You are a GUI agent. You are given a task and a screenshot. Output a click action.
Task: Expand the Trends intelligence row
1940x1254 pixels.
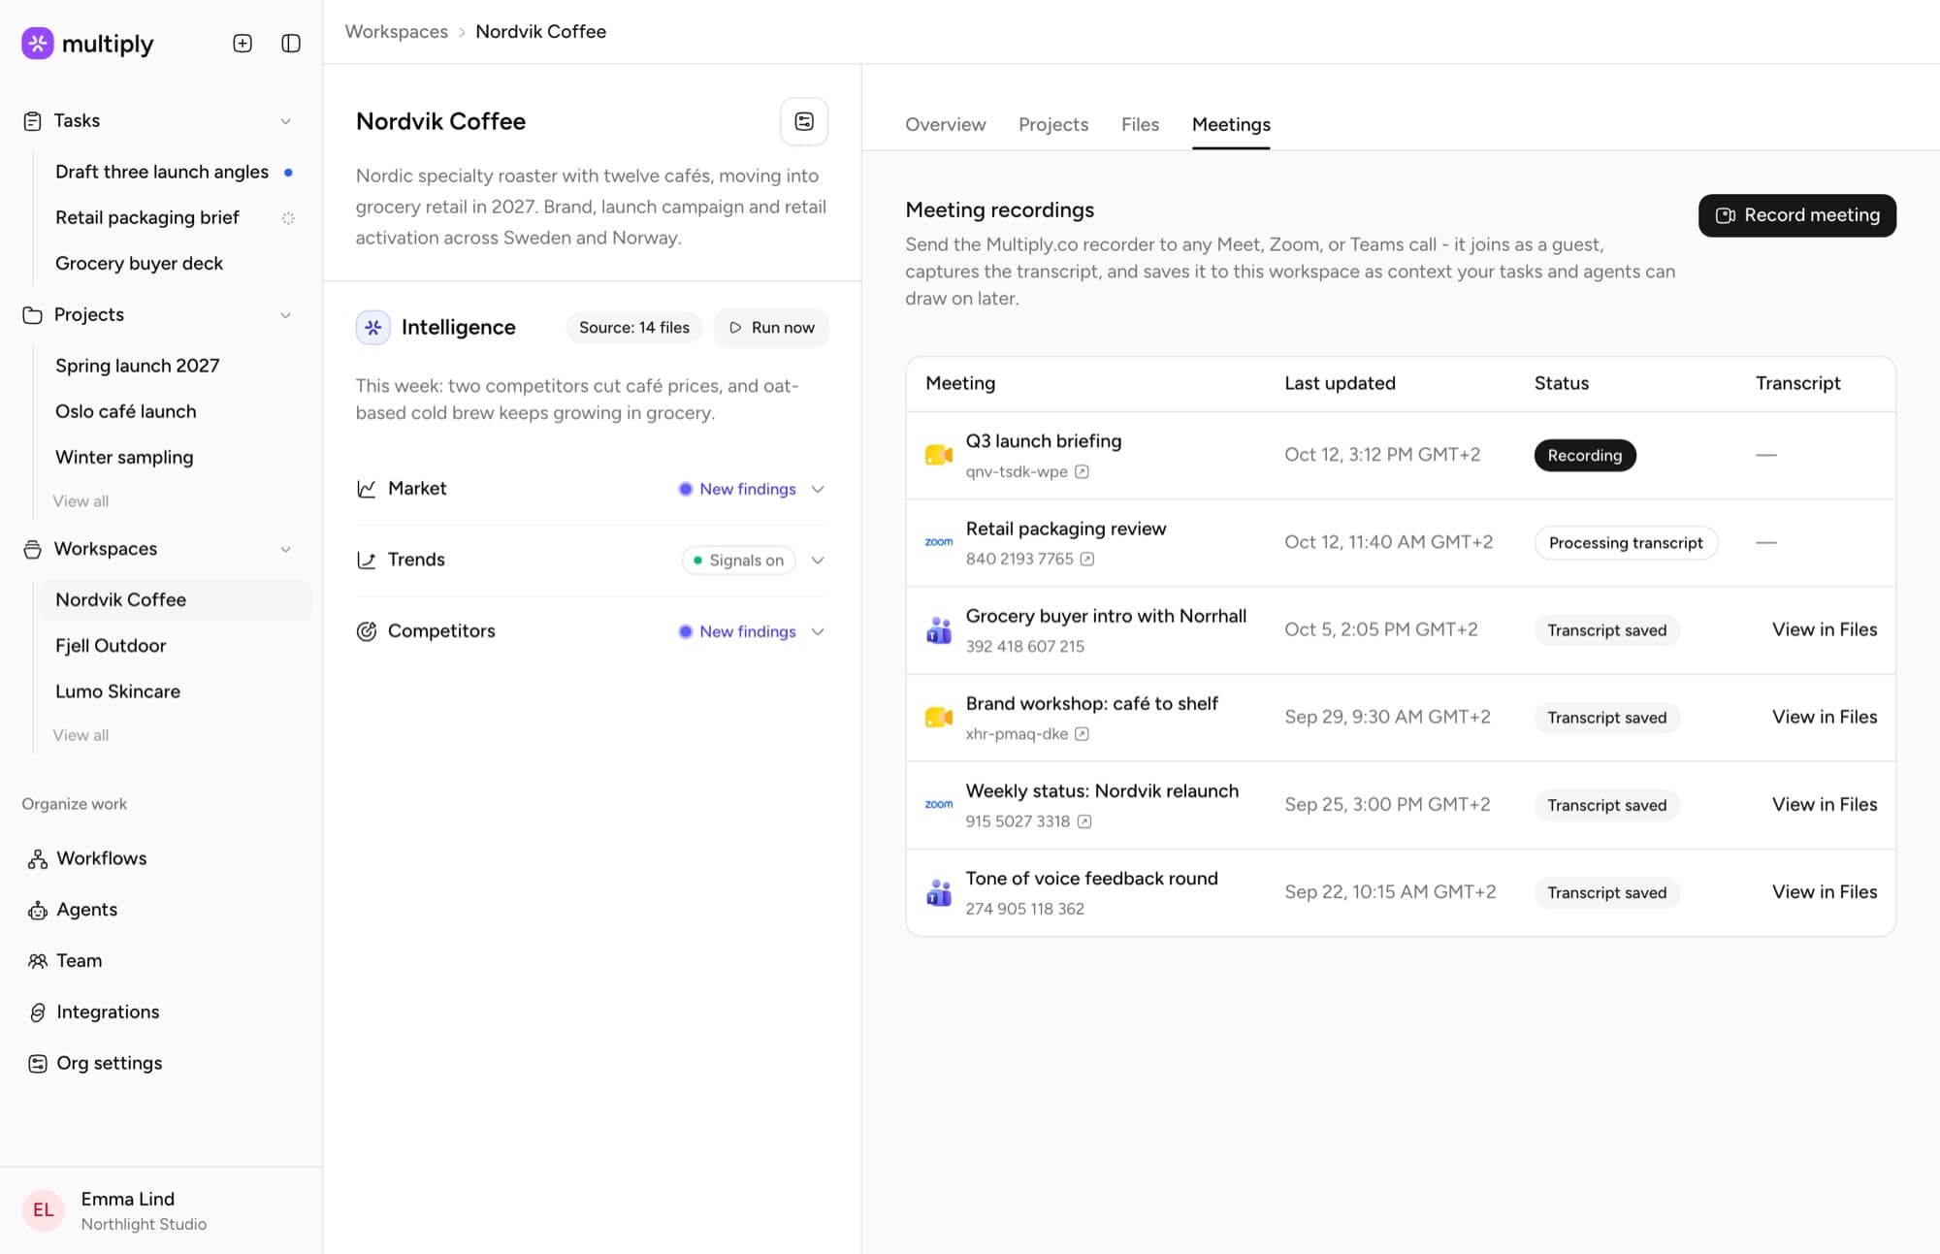(x=818, y=561)
